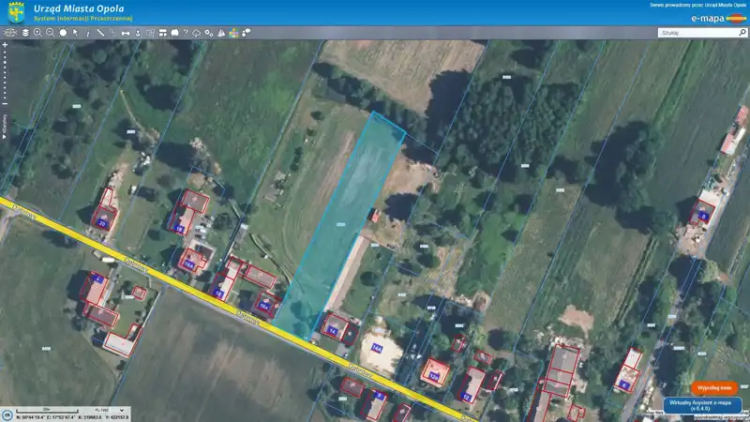Click the round ok button at bottom left

pyautogui.click(x=7, y=414)
